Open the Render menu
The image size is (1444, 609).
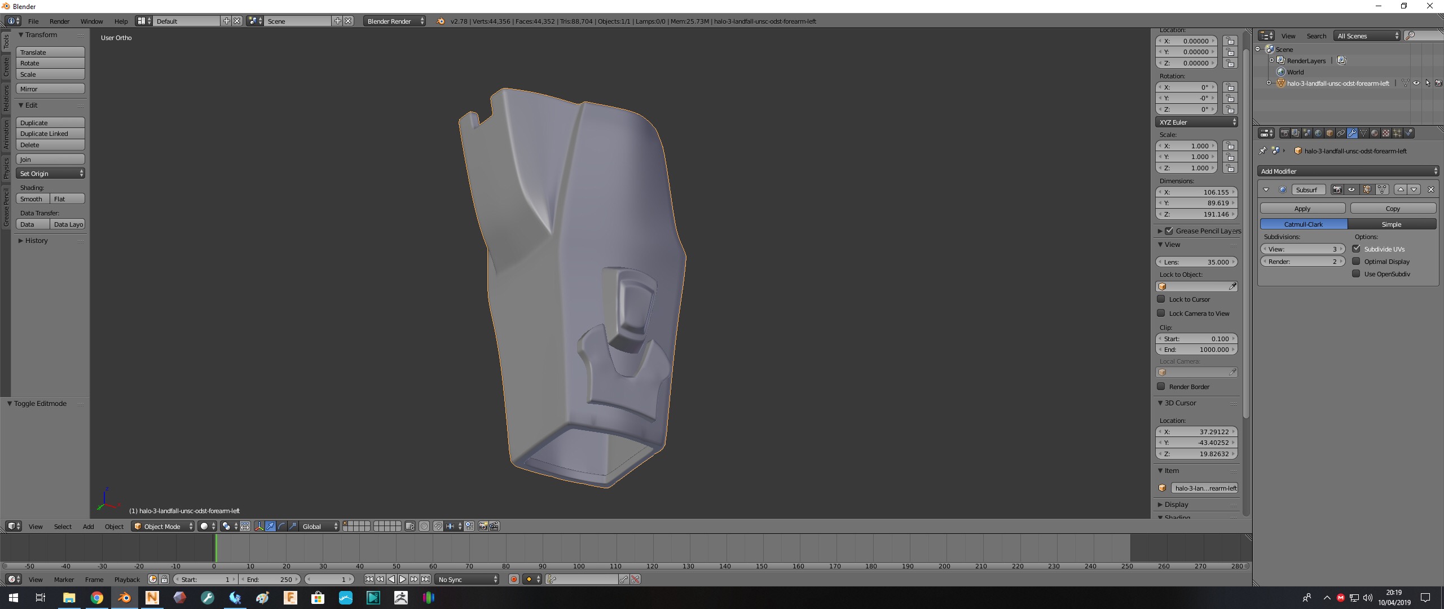(59, 21)
